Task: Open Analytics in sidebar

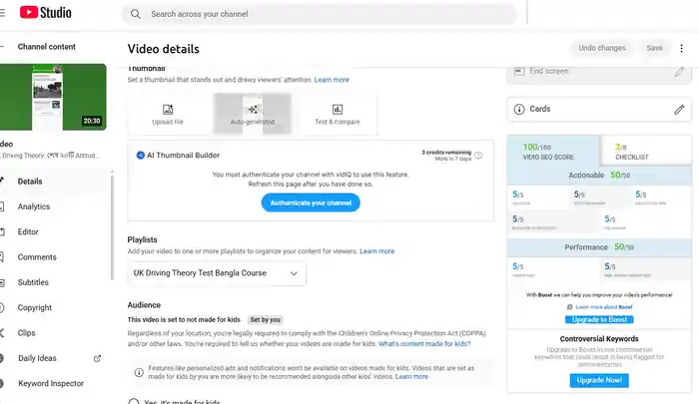Action: click(33, 206)
